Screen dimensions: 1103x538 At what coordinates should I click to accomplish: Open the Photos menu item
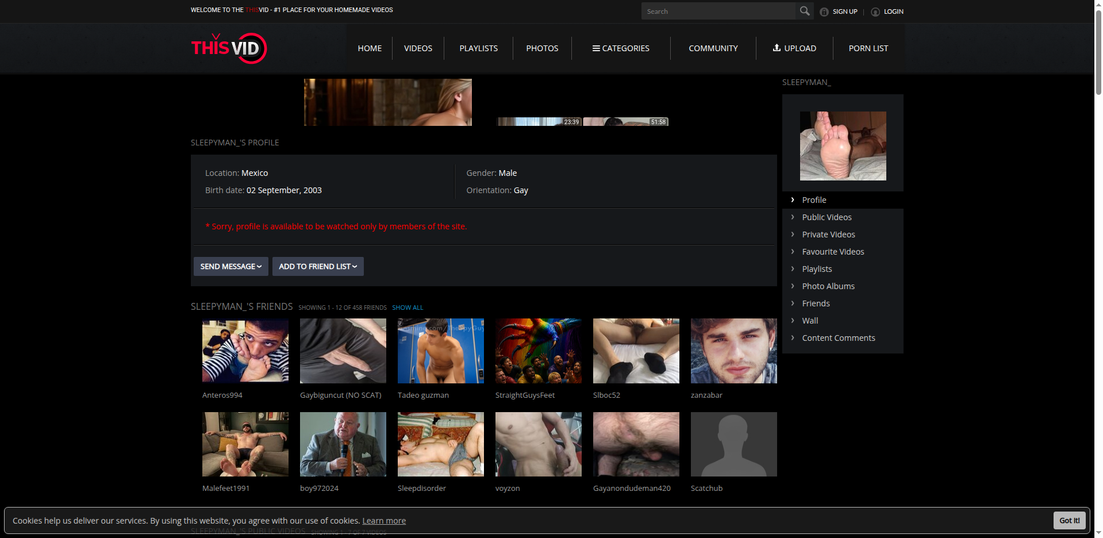542,48
